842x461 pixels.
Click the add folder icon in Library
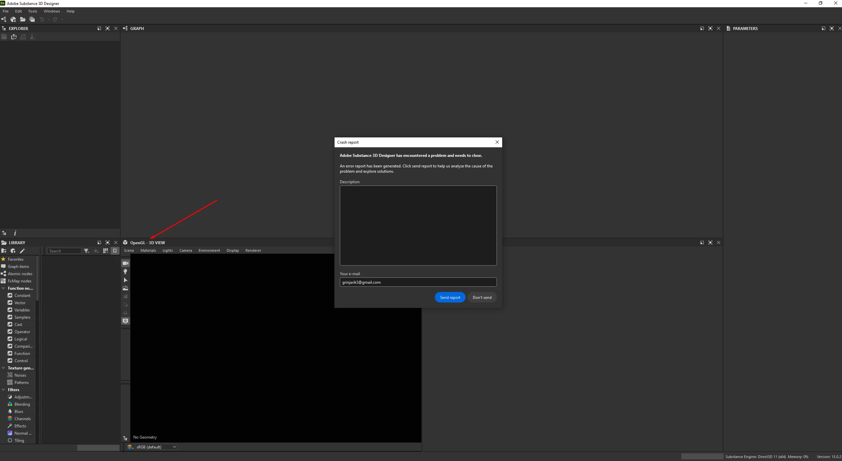click(4, 251)
